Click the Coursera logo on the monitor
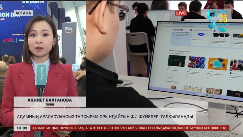The image size is (243, 137). 178,30
